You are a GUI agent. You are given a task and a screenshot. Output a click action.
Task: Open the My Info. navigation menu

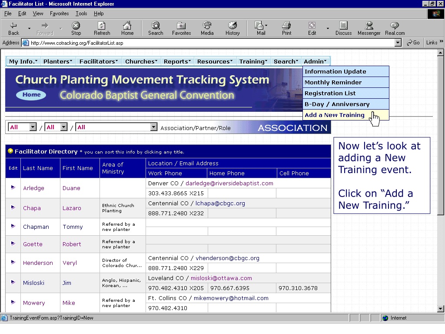(x=23, y=62)
